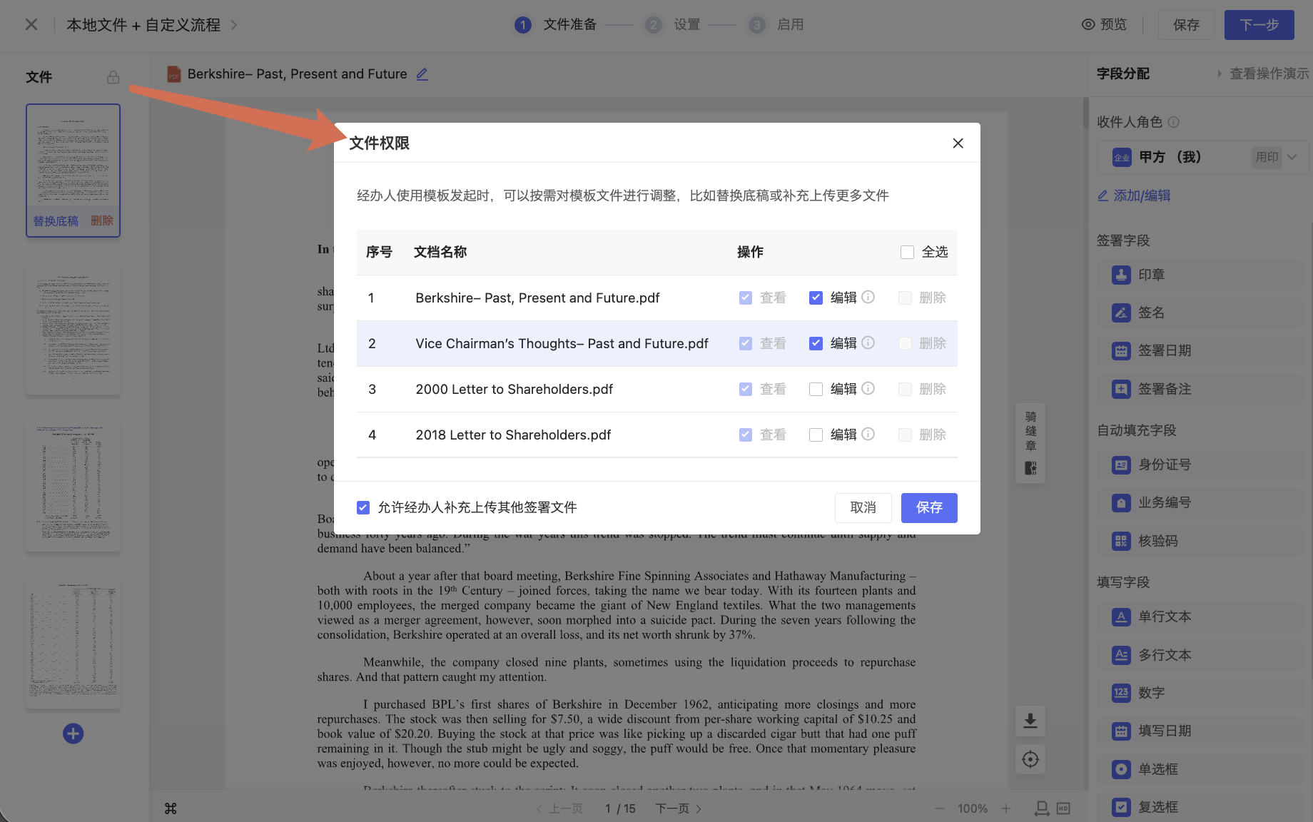Image resolution: width=1313 pixels, height=822 pixels.
Task: Go to step 2 设置
Action: click(673, 25)
